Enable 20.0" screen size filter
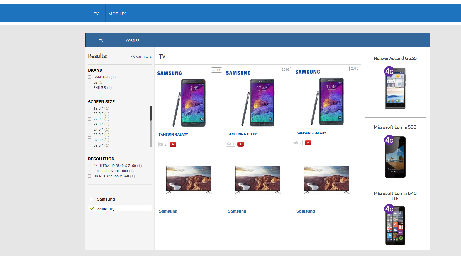Screen dimensions: 461x270 (x=90, y=114)
